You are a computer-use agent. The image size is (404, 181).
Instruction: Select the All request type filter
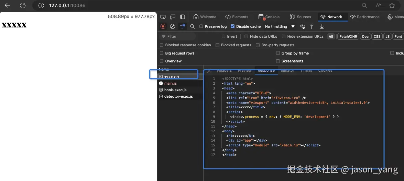click(331, 36)
